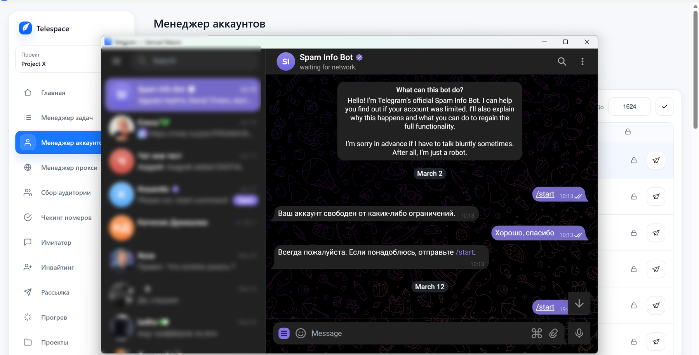Open the Имитатор section
The width and height of the screenshot is (699, 355).
[x=56, y=242]
